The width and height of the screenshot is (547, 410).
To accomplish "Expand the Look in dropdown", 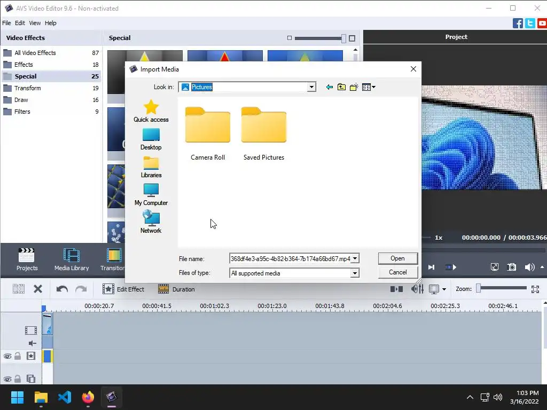I will [311, 87].
